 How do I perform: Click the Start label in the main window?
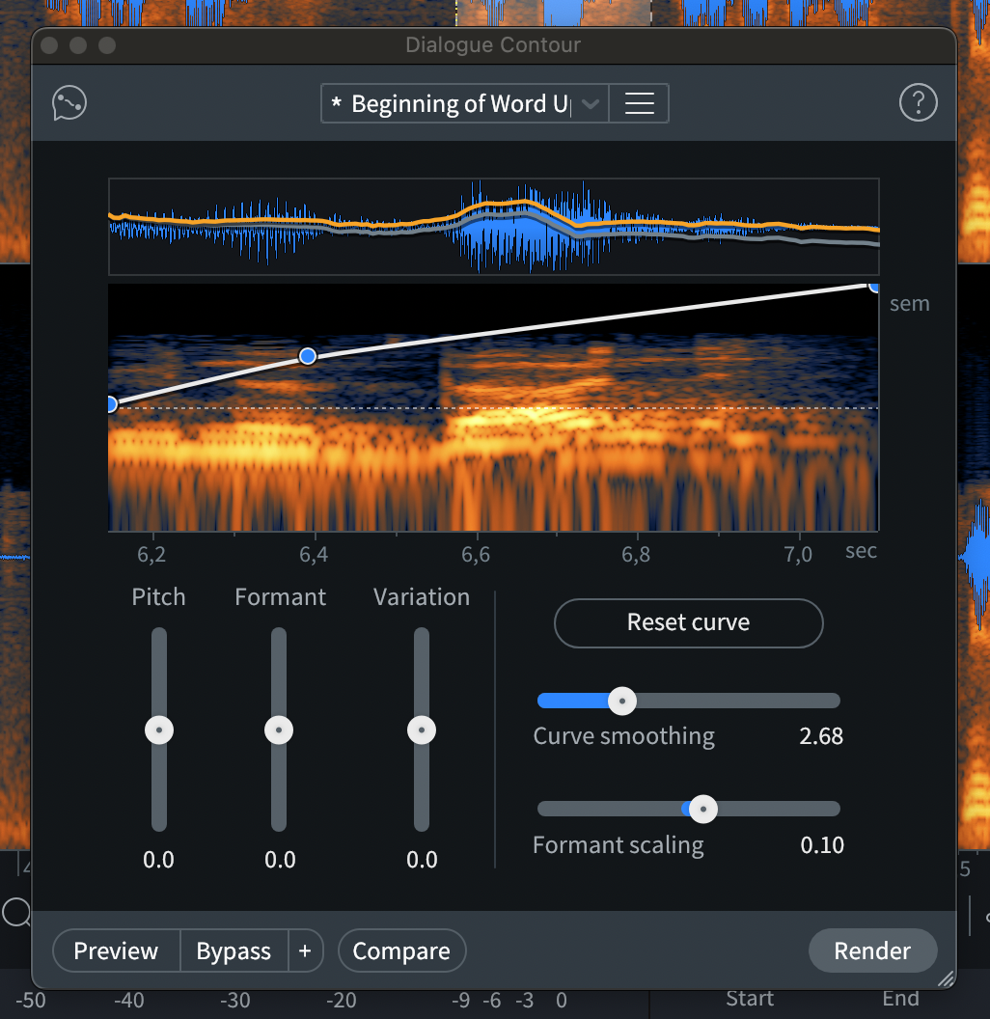pos(750,998)
